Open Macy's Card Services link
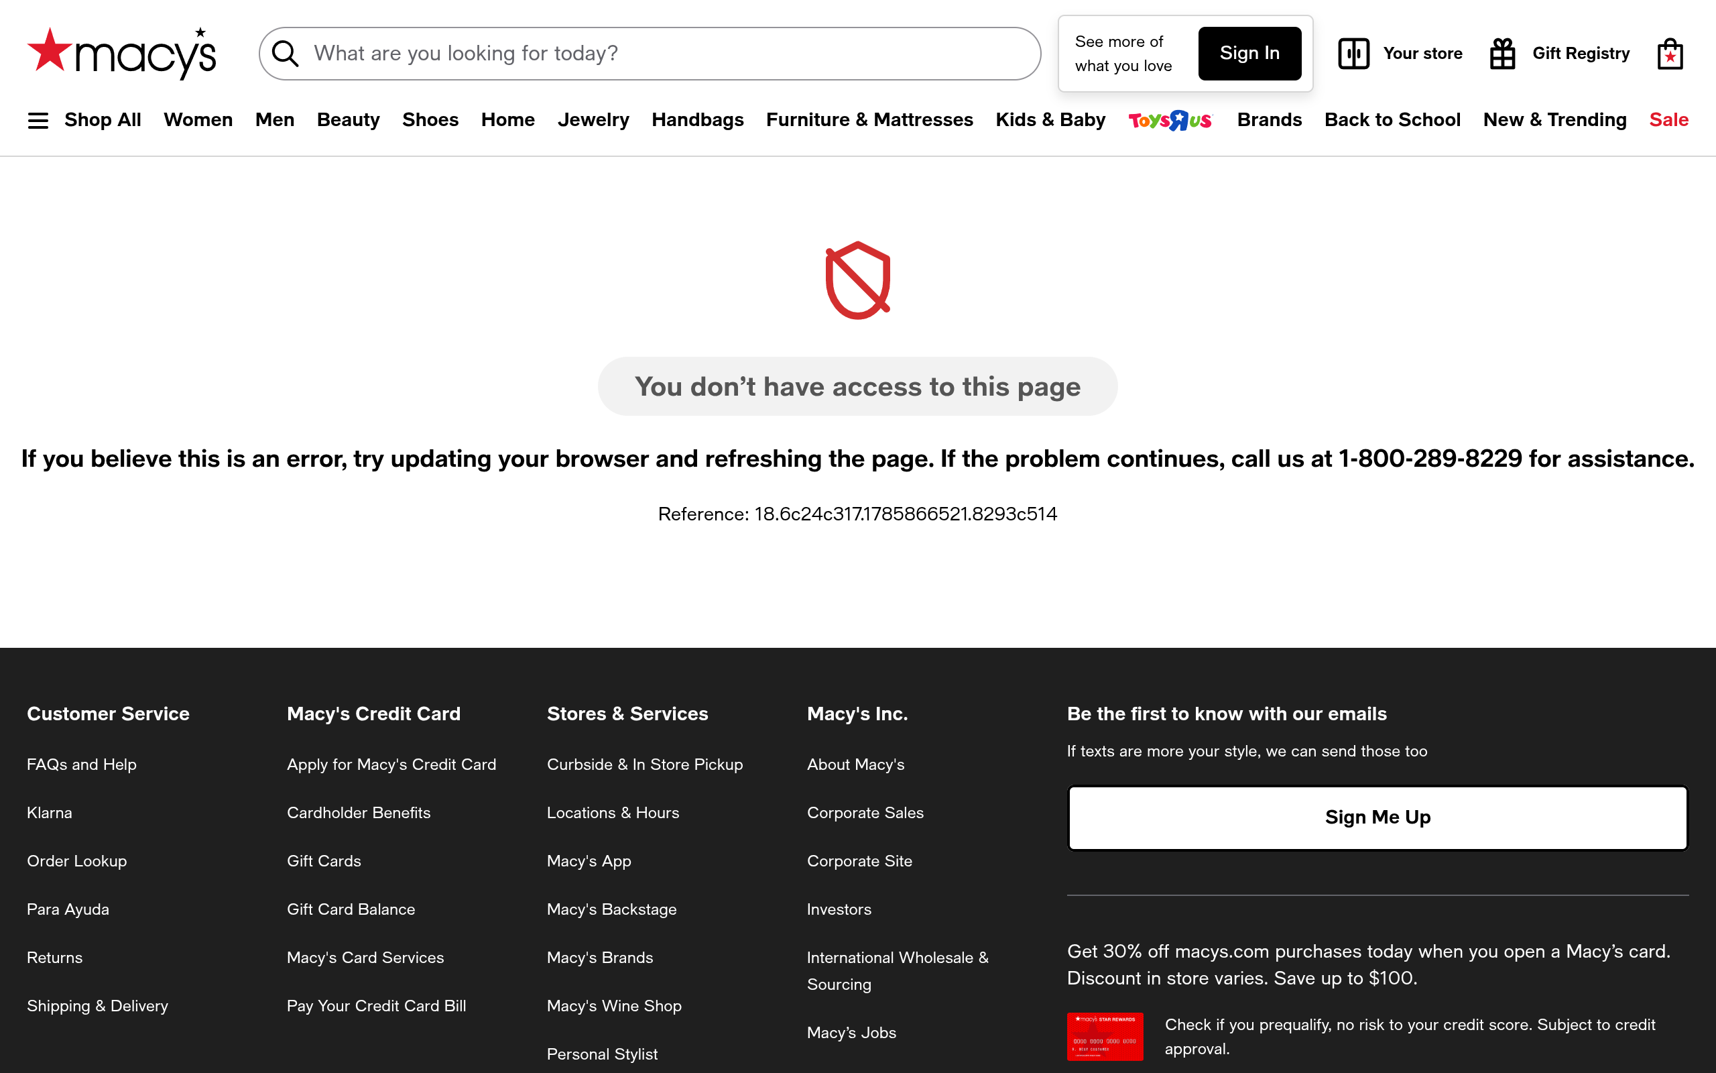Screen dimensions: 1716x1073 tap(365, 958)
